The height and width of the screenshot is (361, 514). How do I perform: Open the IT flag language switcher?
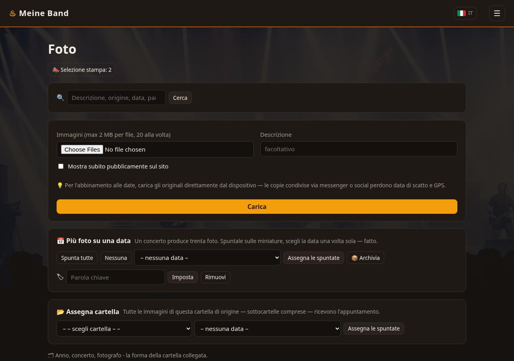(x=465, y=13)
